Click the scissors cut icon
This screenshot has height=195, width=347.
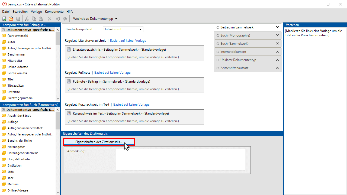(x=27, y=19)
